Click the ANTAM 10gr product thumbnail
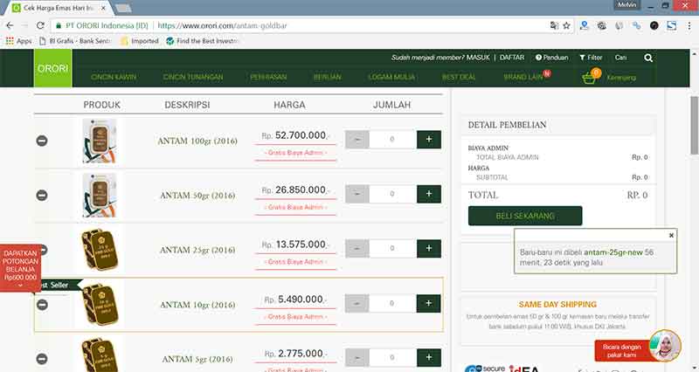The image size is (699, 372). [100, 305]
